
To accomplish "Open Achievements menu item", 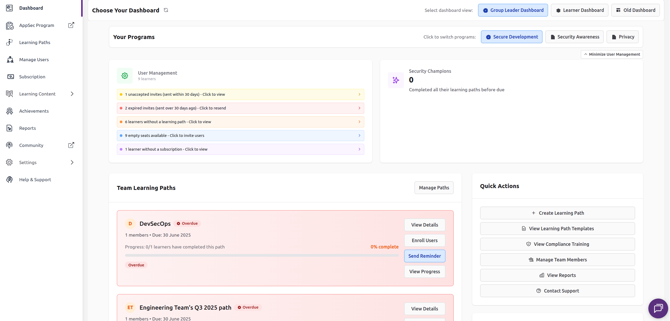I will click(x=34, y=111).
